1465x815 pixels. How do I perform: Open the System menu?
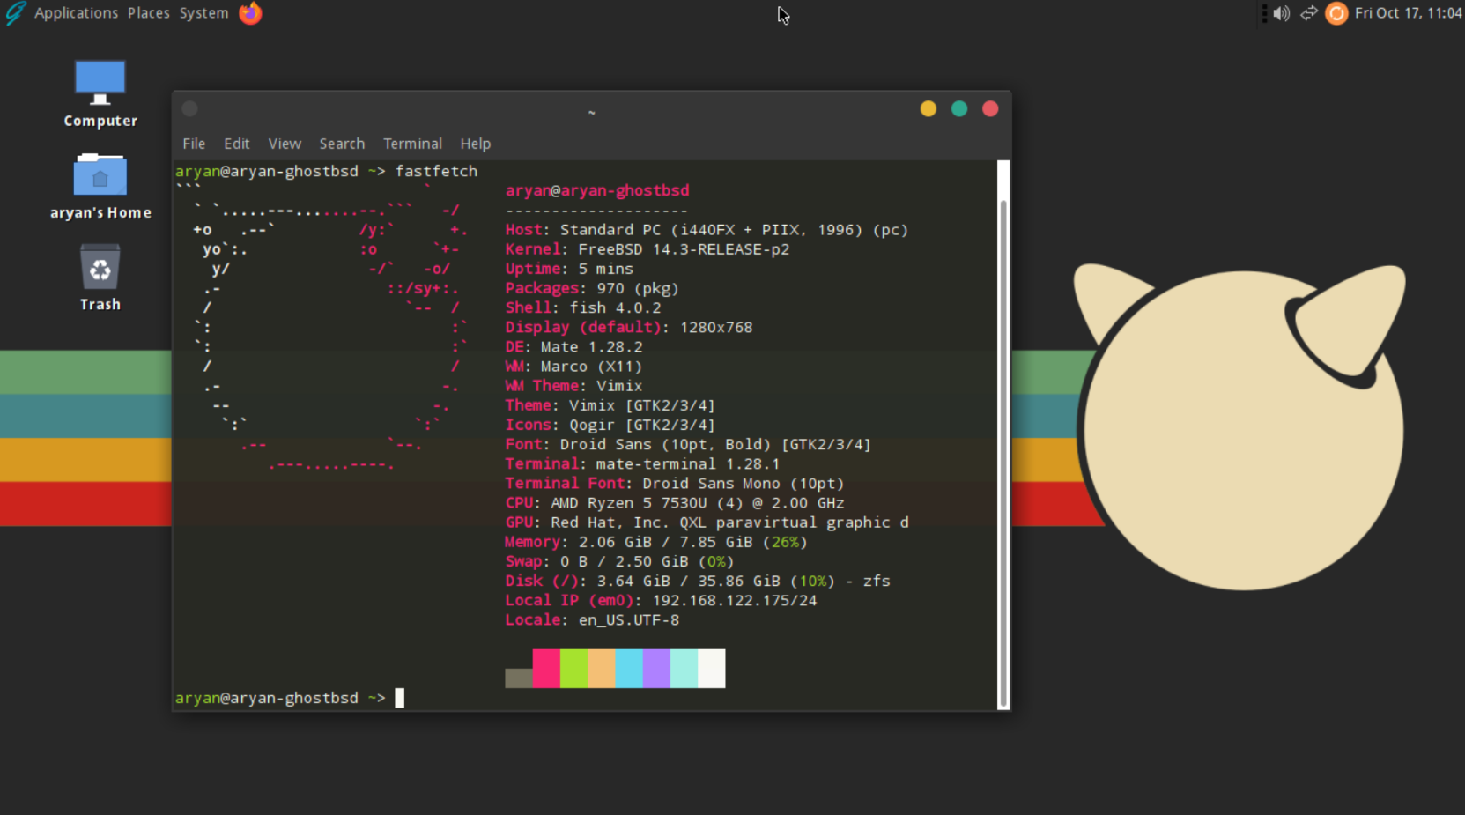coord(203,13)
